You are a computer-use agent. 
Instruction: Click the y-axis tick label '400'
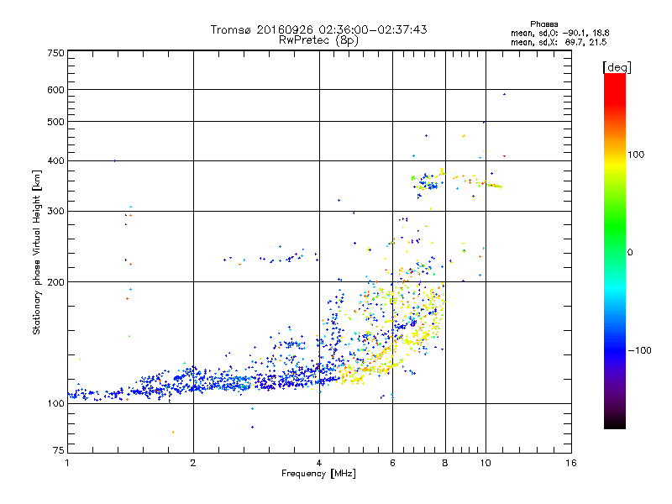(56, 161)
